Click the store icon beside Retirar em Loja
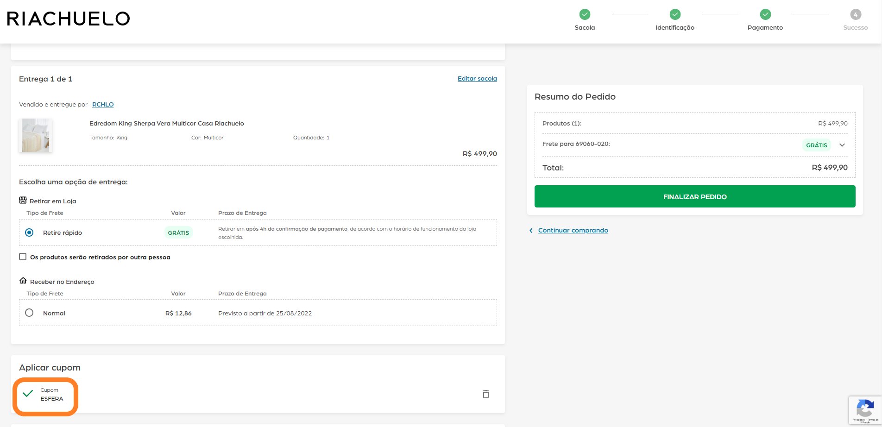882x427 pixels. point(23,200)
